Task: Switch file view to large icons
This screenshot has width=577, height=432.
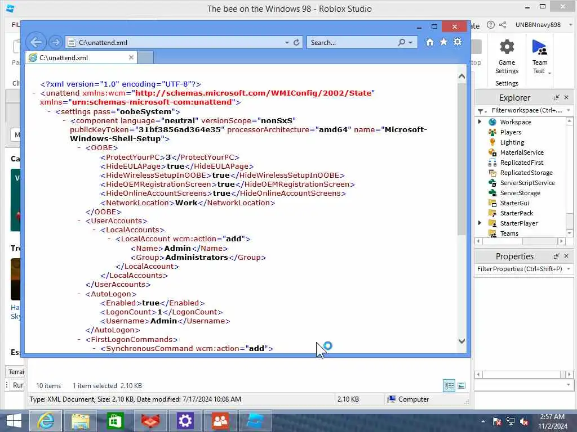Action: [461, 386]
